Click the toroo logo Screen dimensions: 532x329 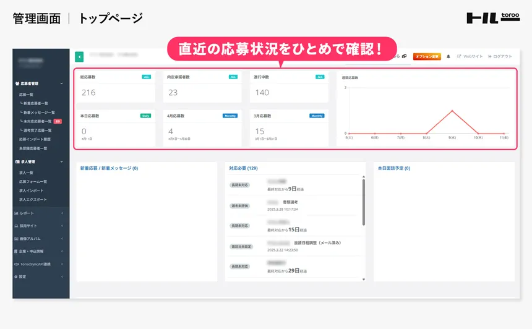point(493,18)
